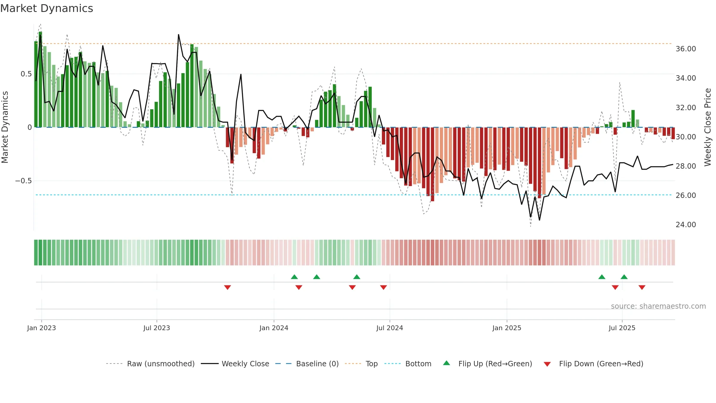716x403 pixels.
Task: Click the 24.00 price axis label
Action: tap(686, 224)
